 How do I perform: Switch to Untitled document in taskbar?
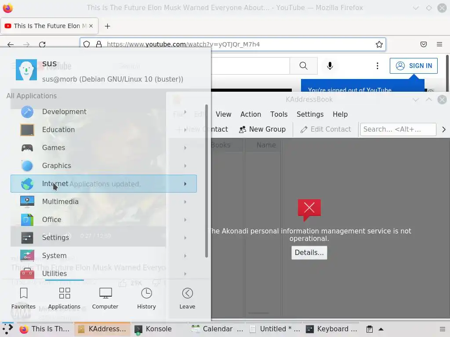click(x=275, y=329)
